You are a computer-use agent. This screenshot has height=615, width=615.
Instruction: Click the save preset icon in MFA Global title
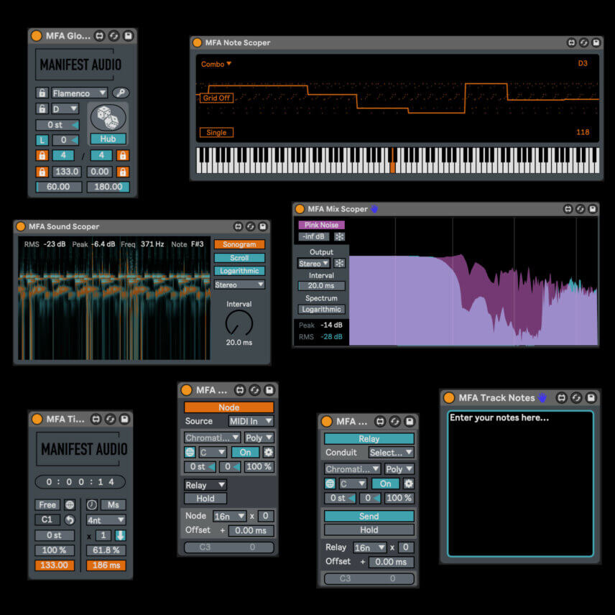click(x=128, y=36)
